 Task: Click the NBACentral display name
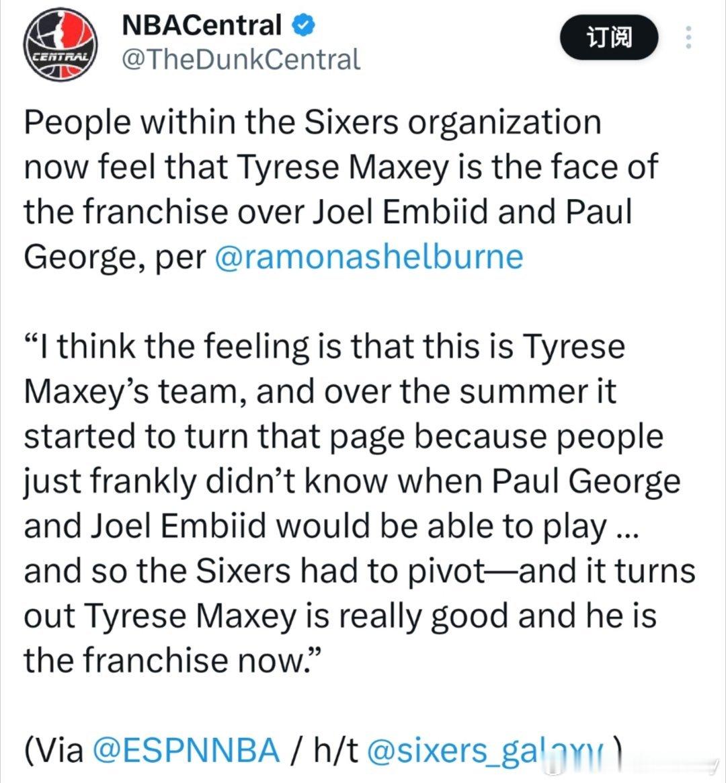[x=202, y=26]
